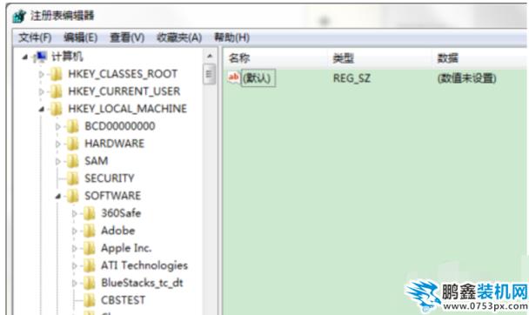Click the HKEY_CLASSES_ROOT folder icon
Image resolution: width=529 pixels, height=315 pixels.
[x=56, y=74]
